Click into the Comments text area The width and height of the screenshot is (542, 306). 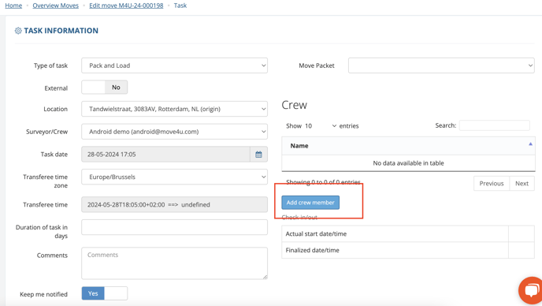tap(175, 263)
